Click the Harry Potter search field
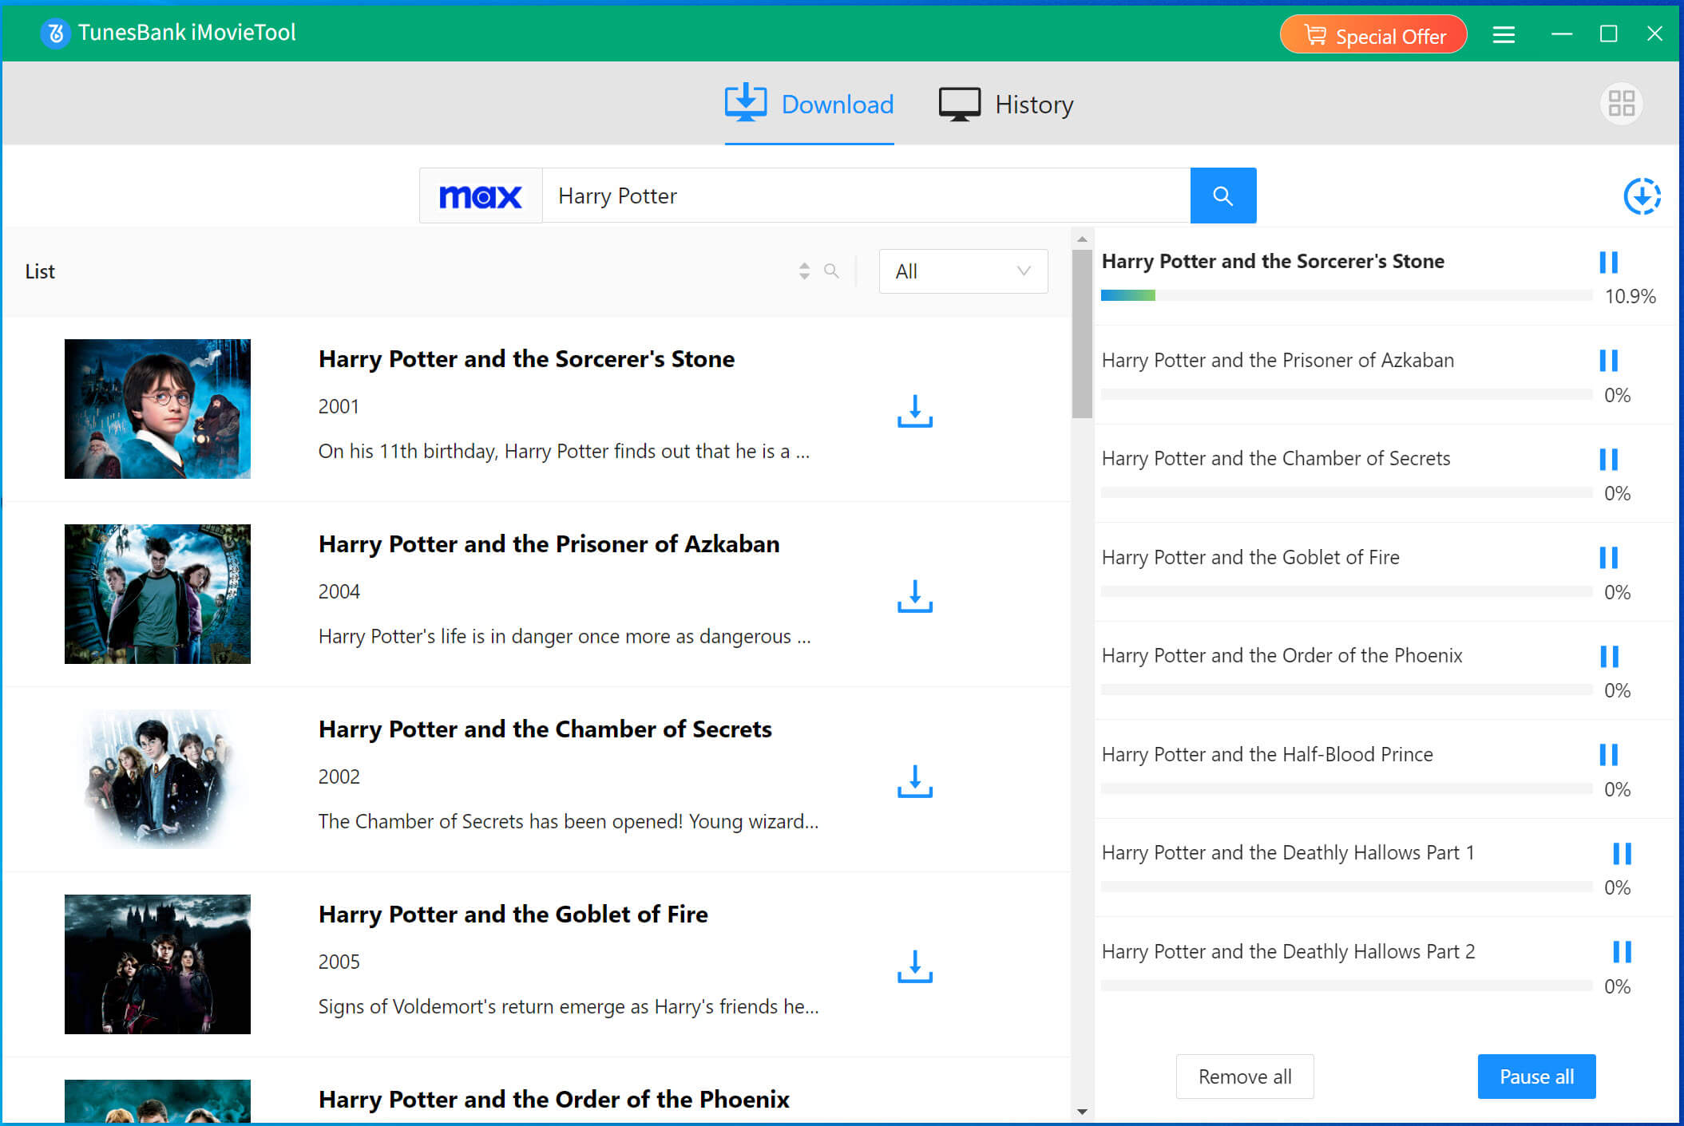The height and width of the screenshot is (1126, 1684). coord(866,196)
